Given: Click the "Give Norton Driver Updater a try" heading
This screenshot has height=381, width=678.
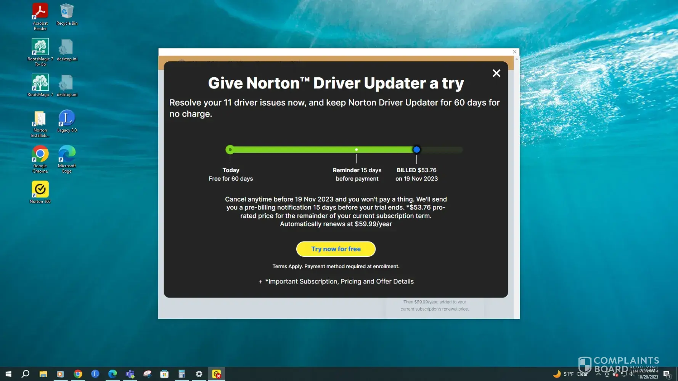Looking at the screenshot, I should click(336, 83).
